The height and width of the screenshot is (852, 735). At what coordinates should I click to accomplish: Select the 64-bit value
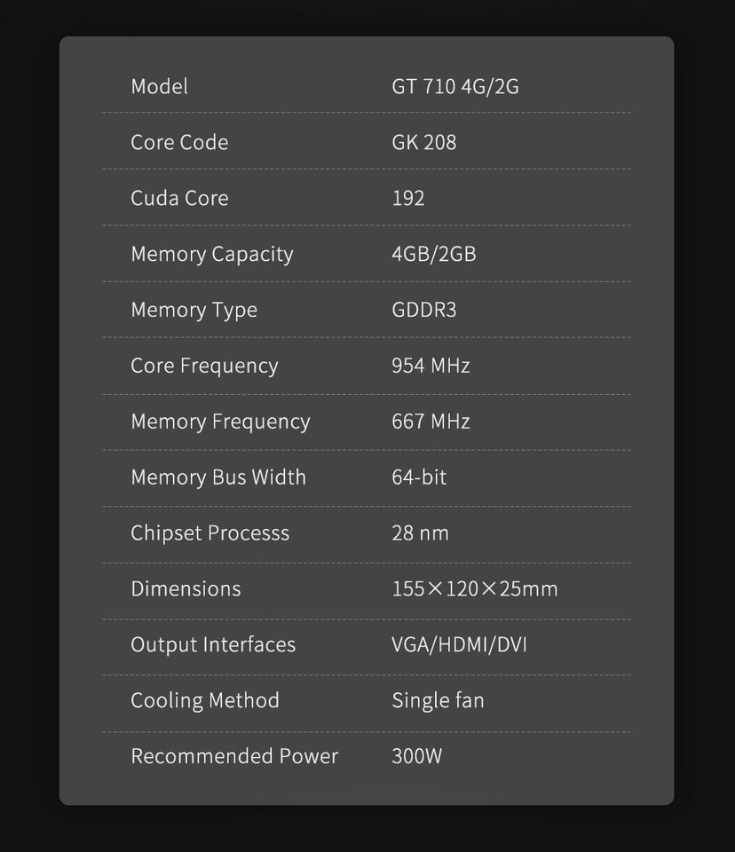point(418,478)
